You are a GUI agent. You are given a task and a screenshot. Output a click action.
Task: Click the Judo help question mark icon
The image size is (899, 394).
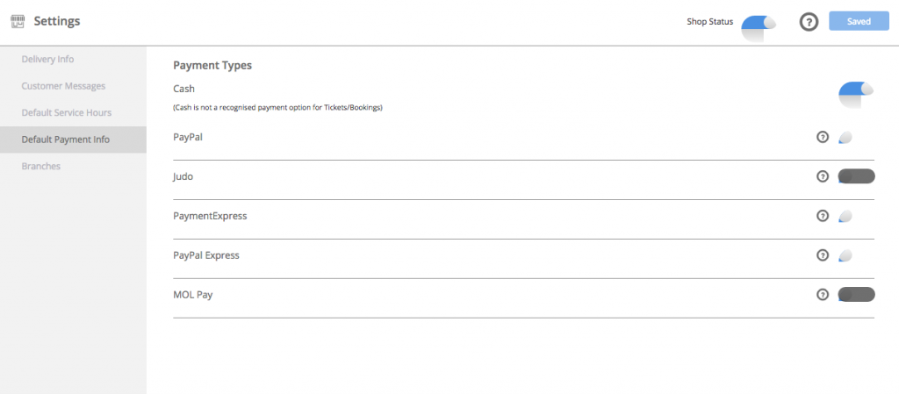[823, 176]
